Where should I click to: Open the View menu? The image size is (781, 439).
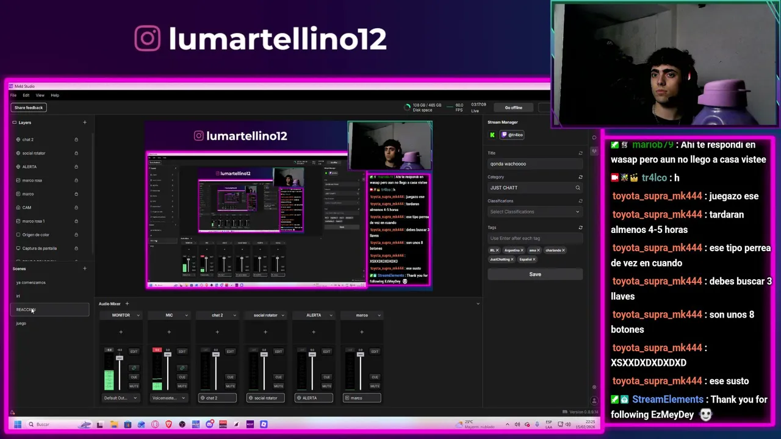(40, 95)
